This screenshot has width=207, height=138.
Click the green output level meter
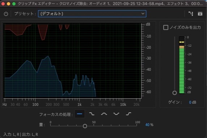click(182, 65)
